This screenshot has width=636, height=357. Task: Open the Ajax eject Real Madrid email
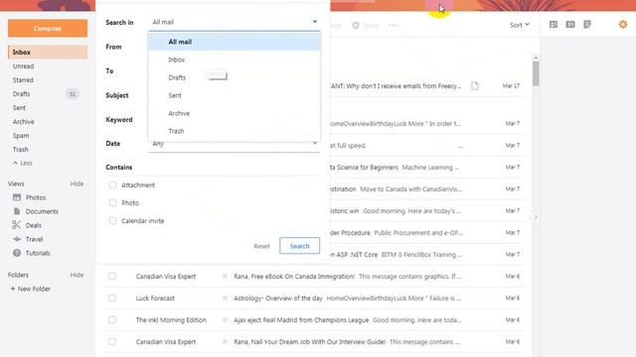(x=314, y=320)
